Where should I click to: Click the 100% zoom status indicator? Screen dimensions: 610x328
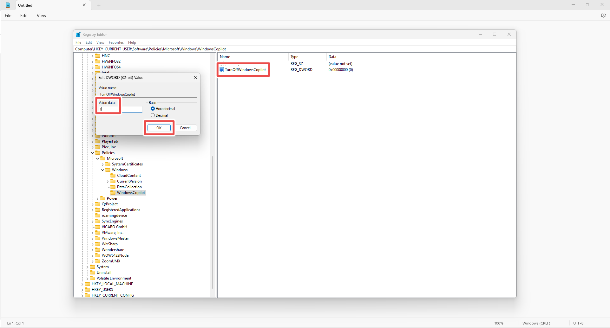point(499,323)
